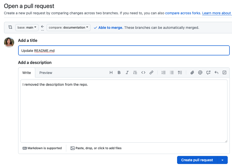Click the Create pull request button

(197, 160)
